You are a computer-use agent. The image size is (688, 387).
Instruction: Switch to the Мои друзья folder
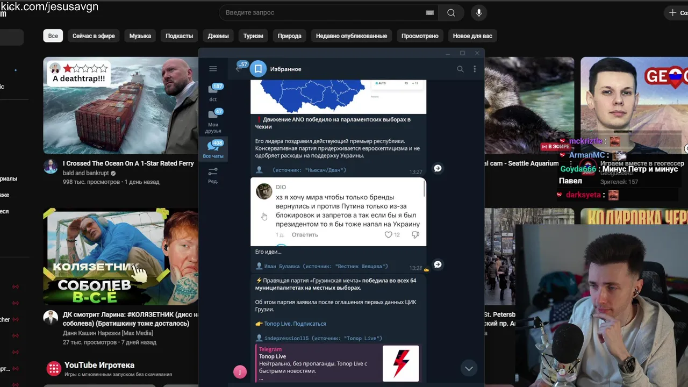213,120
